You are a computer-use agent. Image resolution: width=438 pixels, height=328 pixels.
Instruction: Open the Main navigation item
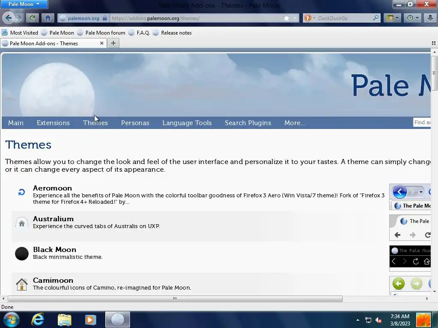tap(16, 123)
